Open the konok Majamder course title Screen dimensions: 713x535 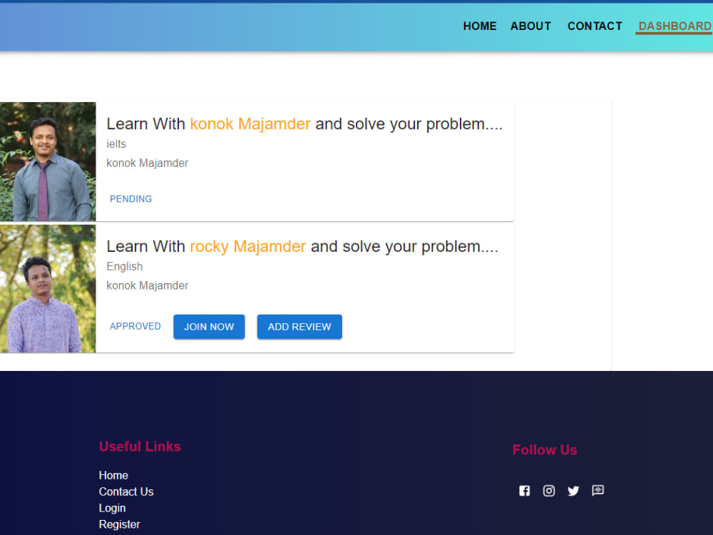click(305, 123)
